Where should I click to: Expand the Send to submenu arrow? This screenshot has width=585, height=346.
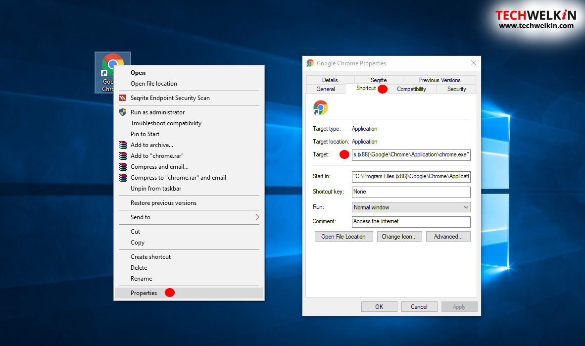257,217
